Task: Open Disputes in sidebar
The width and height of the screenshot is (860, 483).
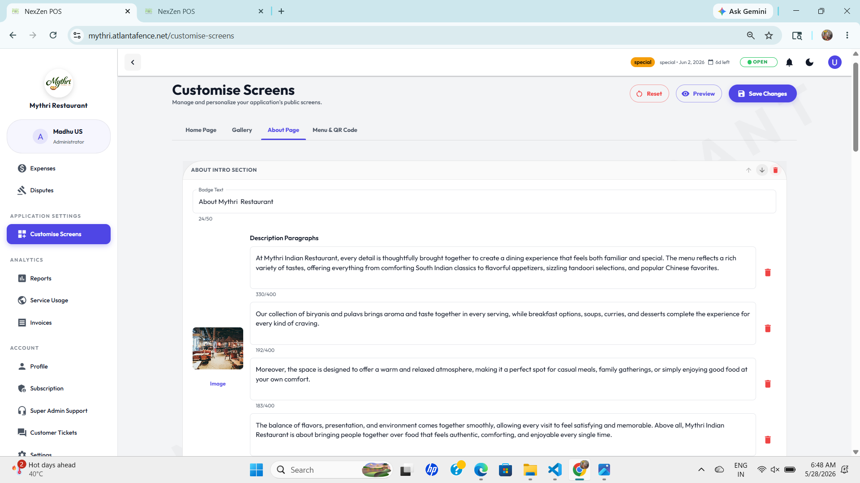Action: pyautogui.click(x=58, y=191)
